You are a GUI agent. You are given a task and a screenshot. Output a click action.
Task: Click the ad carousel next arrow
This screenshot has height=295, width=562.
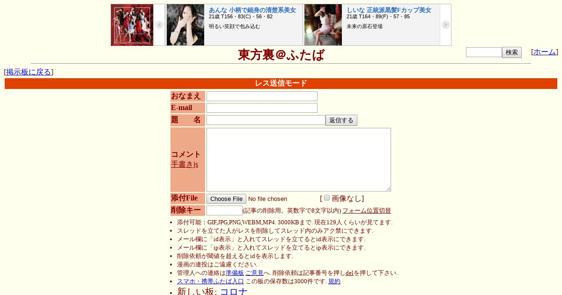(446, 25)
